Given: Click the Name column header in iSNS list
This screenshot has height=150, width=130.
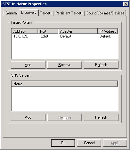Looking at the screenshot, I should point(65,84).
